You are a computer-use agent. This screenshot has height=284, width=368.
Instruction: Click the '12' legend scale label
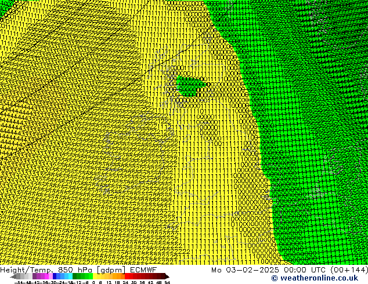[x=109, y=283]
